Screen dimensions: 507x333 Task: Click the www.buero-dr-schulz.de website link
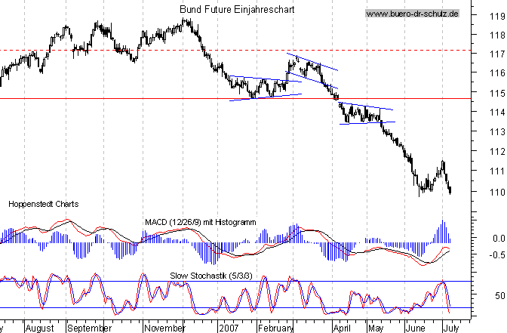point(412,14)
